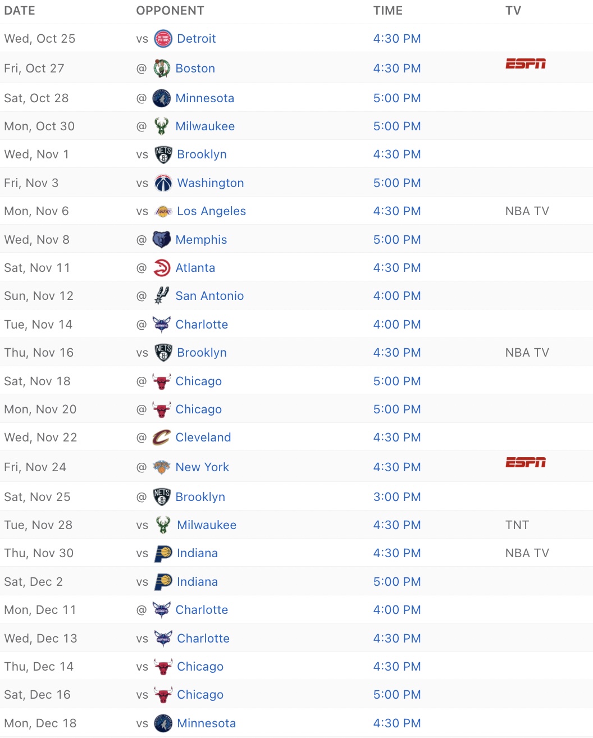Click the San Antonio Spurs logo icon
Viewport: 593px width, 738px height.
[162, 296]
